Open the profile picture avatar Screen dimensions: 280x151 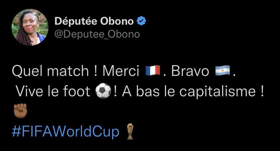tap(30, 27)
